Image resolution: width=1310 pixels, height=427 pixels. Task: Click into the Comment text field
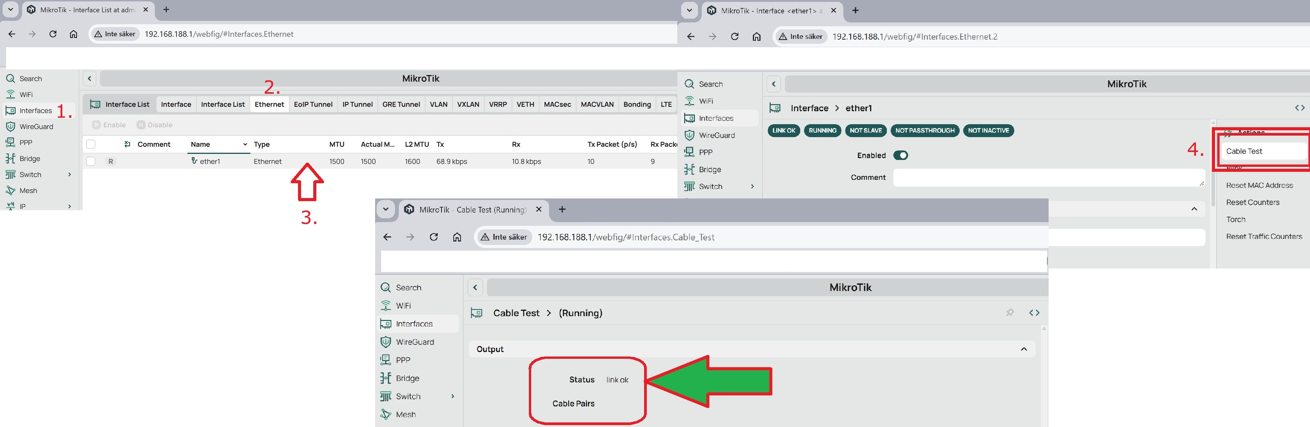pyautogui.click(x=1047, y=178)
